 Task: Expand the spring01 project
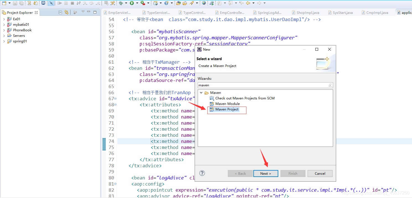coord(4,41)
